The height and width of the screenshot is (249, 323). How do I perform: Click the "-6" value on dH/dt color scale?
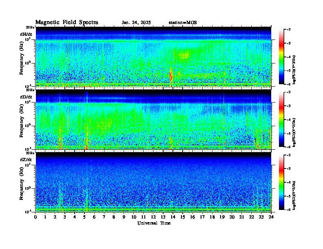tap(289, 84)
